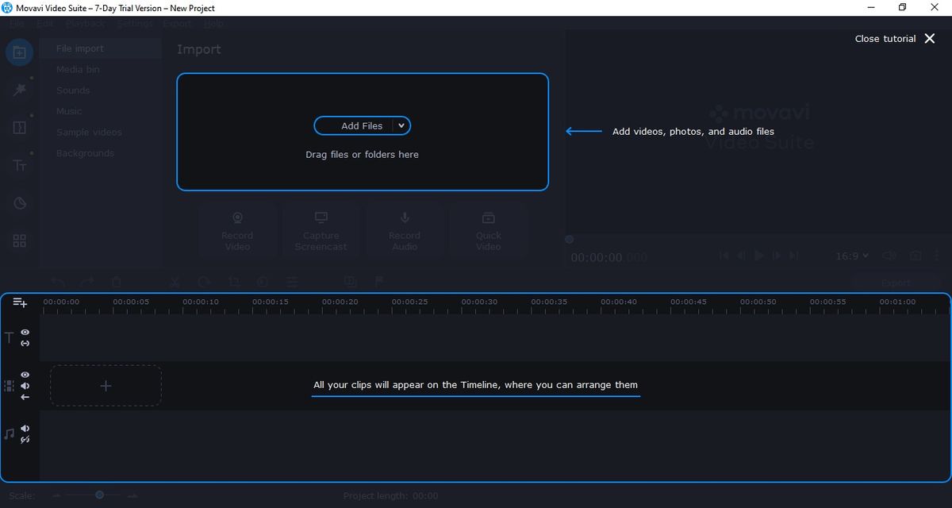Open the More tools grid icon

point(20,241)
